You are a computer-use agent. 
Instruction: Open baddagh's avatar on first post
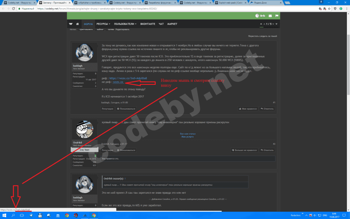pyautogui.click(x=84, y=52)
